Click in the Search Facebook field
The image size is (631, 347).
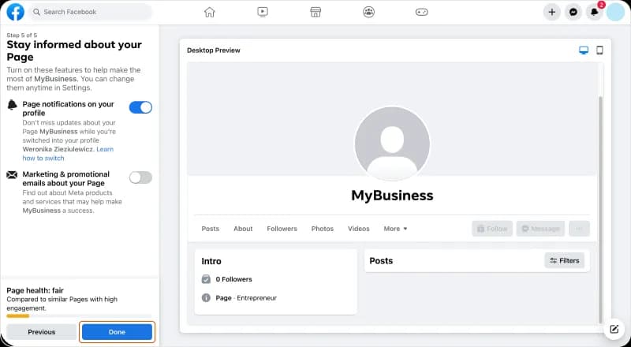pyautogui.click(x=91, y=12)
